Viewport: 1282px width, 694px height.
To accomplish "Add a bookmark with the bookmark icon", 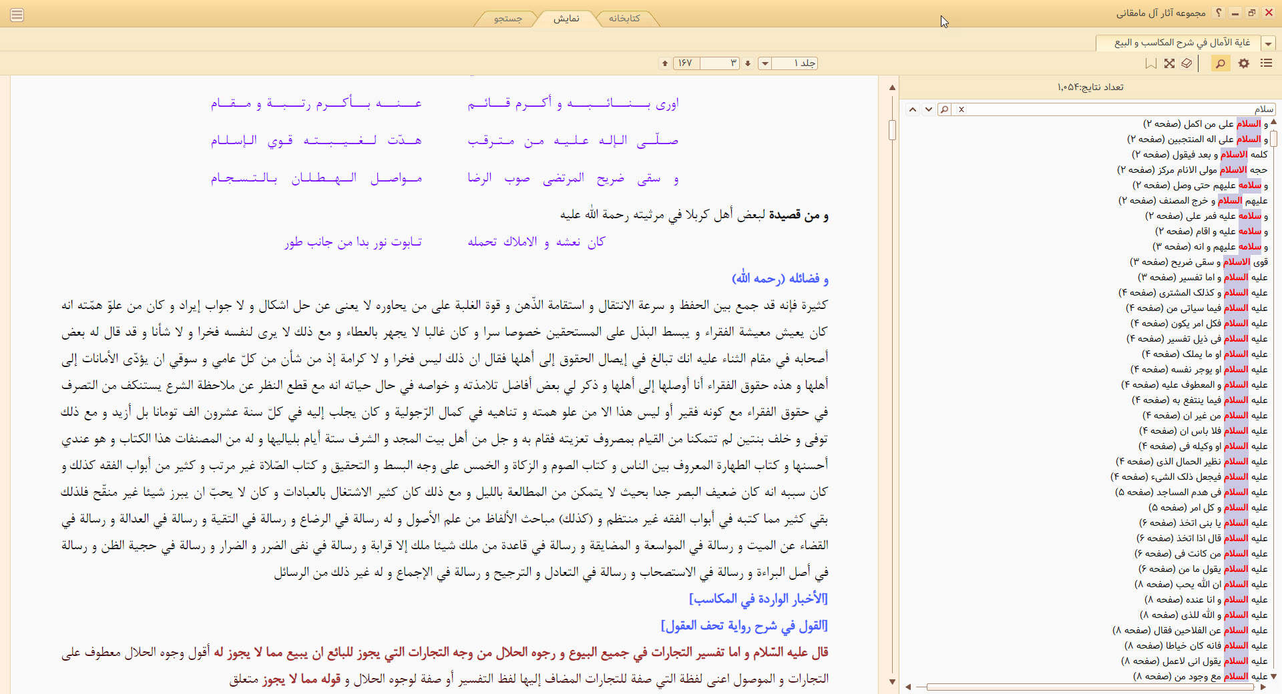I will pos(1150,63).
